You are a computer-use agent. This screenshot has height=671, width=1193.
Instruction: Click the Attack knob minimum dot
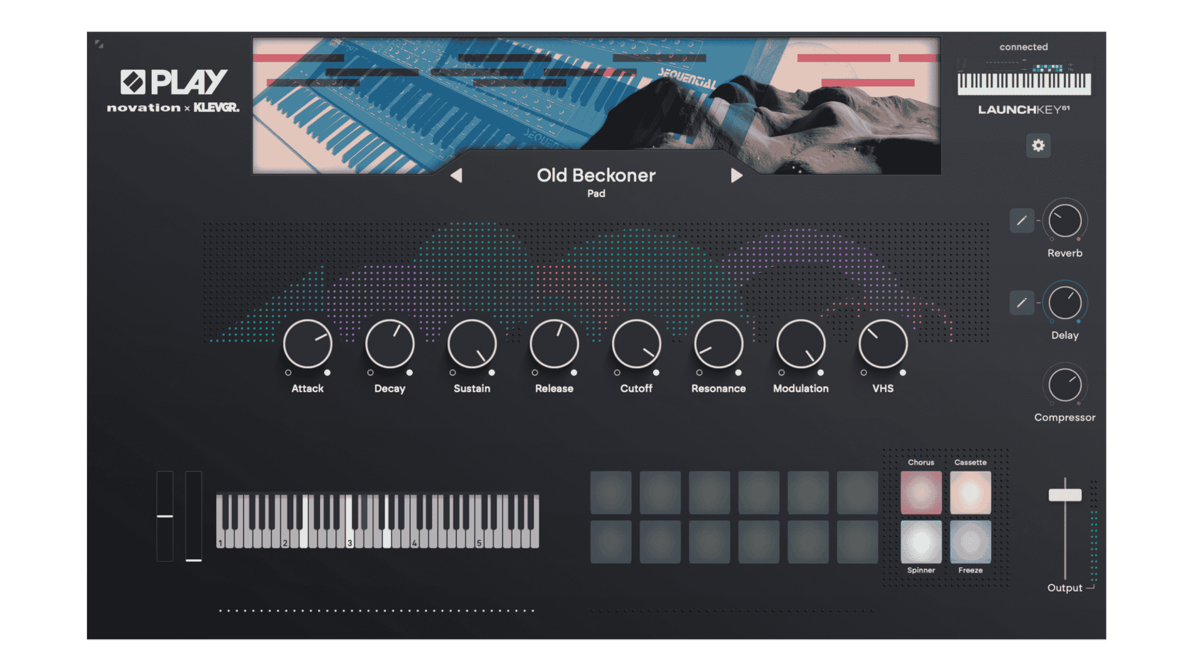(288, 373)
